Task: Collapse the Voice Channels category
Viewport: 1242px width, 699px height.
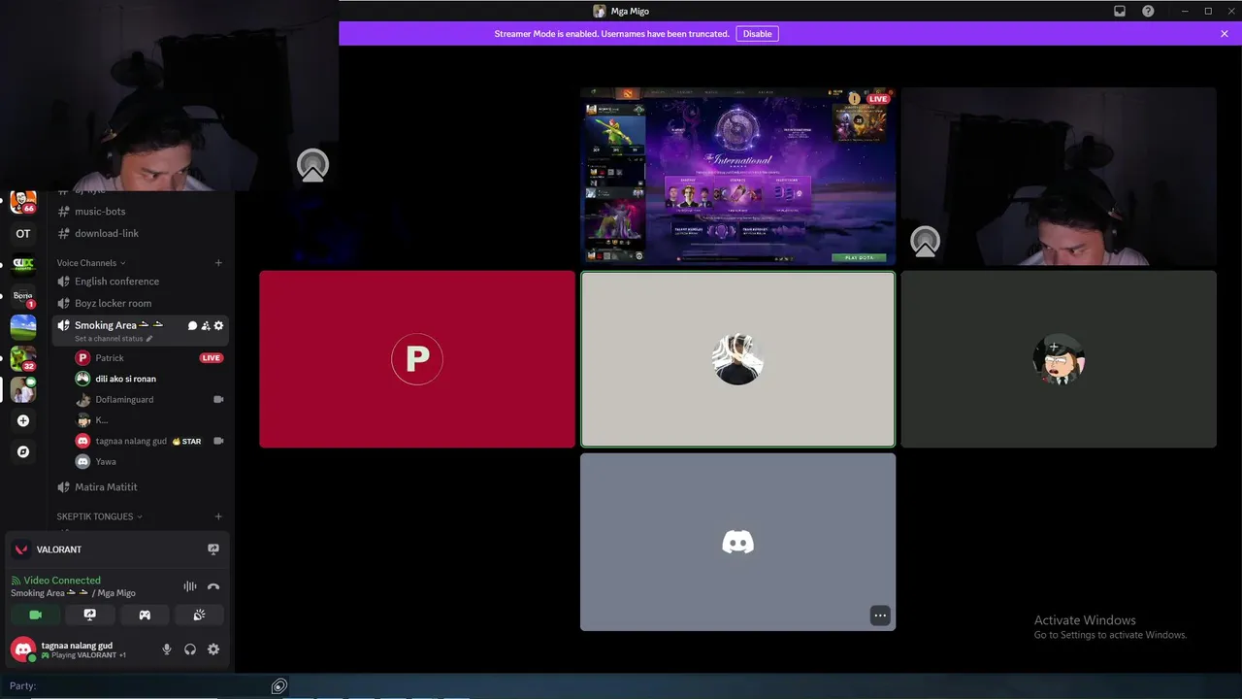Action: [91, 263]
